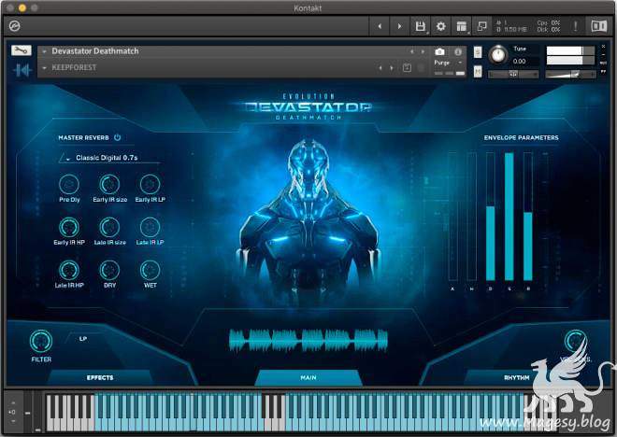The width and height of the screenshot is (617, 437).
Task: Select next instrument arrow beside Devastator Deathmatch
Action: tap(423, 51)
